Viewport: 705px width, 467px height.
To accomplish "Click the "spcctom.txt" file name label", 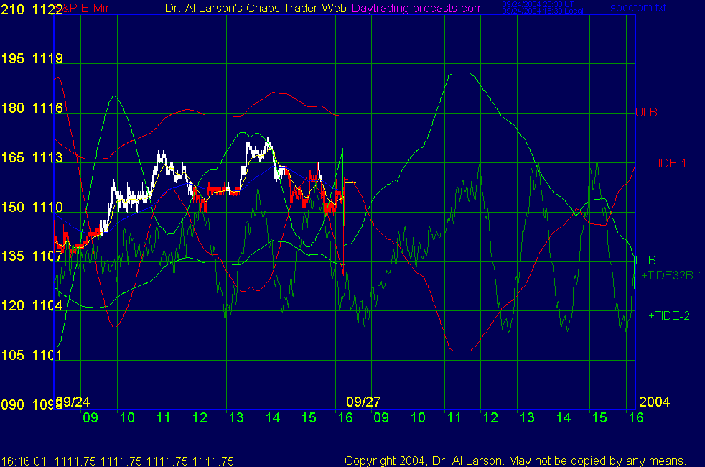I will tap(638, 8).
